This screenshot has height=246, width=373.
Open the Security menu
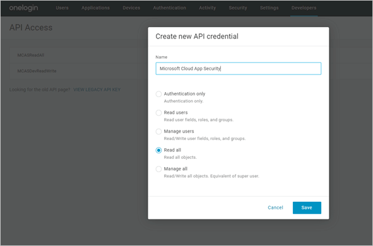[x=238, y=8]
